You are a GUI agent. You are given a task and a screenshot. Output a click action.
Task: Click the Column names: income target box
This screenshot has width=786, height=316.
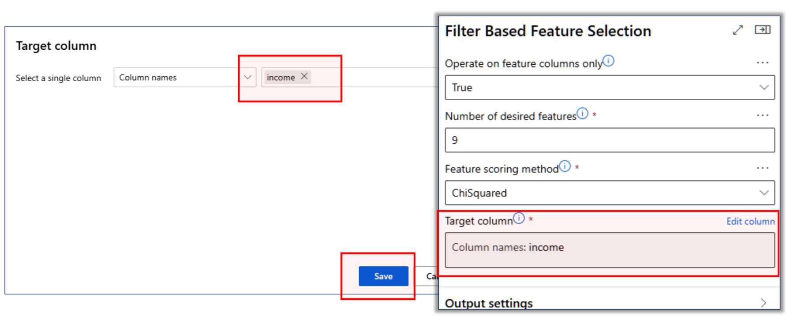(610, 250)
